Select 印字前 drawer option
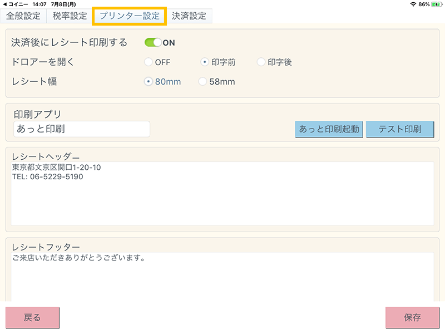The width and height of the screenshot is (445, 334). [x=205, y=62]
